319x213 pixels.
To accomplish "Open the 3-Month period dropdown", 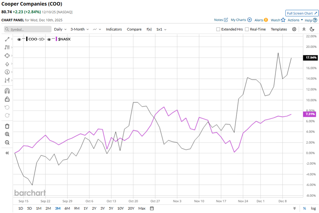I will [79, 29].
